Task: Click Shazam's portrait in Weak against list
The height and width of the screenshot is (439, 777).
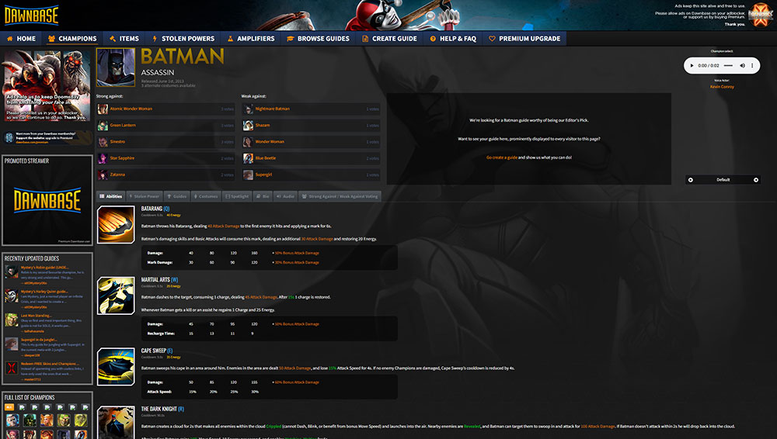Action: coord(248,125)
